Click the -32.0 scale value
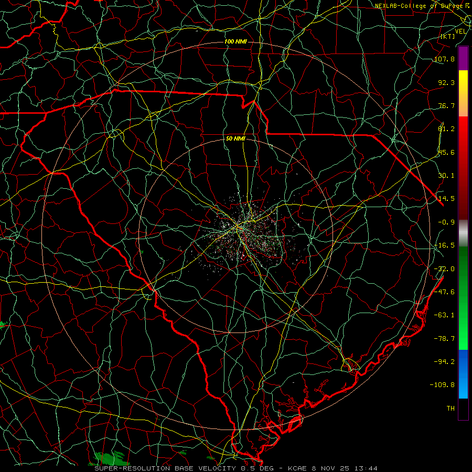The width and height of the screenshot is (472, 472). [444, 269]
